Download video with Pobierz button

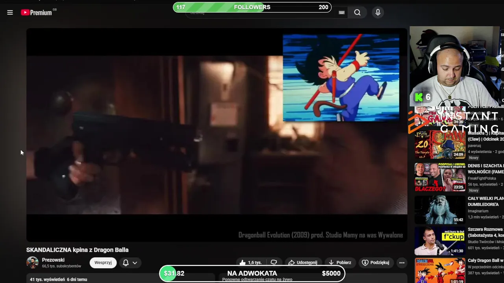(x=339, y=263)
